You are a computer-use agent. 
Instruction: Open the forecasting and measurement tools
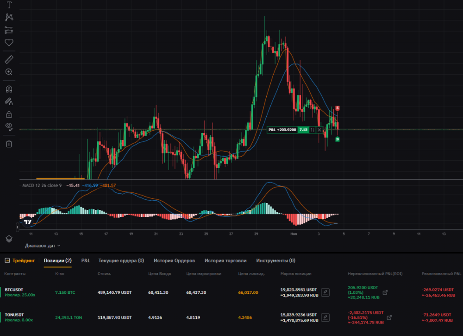click(9, 30)
